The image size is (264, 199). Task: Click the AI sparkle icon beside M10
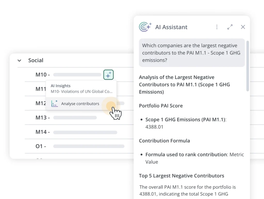click(x=109, y=75)
